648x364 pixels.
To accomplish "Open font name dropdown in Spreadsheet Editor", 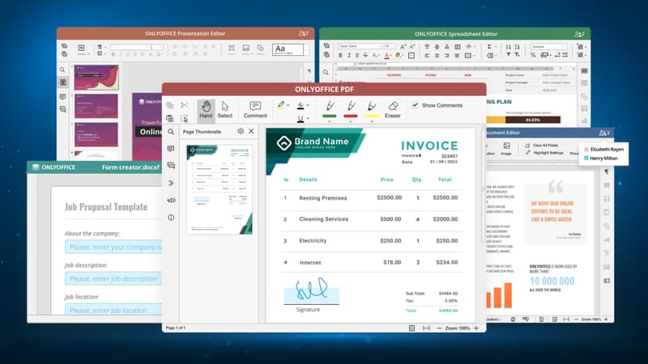I will (360, 46).
